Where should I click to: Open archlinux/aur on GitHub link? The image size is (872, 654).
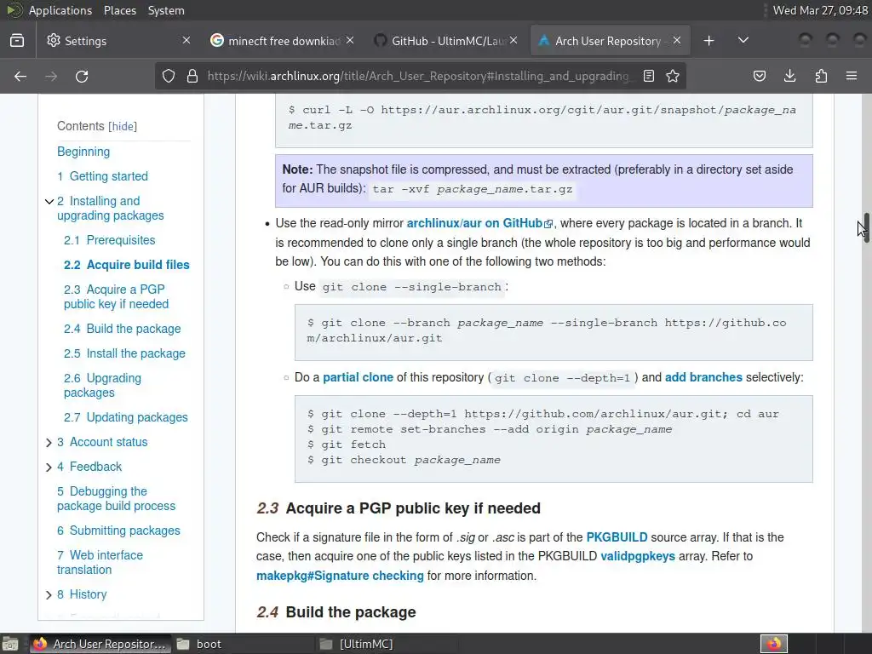[479, 223]
